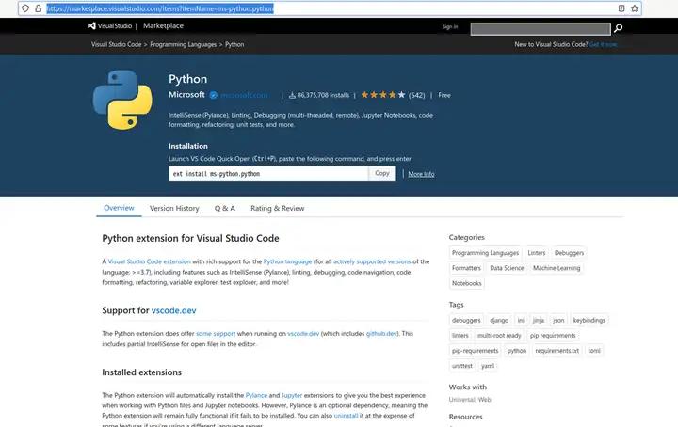Click the toml tag
The height and width of the screenshot is (427, 678).
tap(594, 351)
